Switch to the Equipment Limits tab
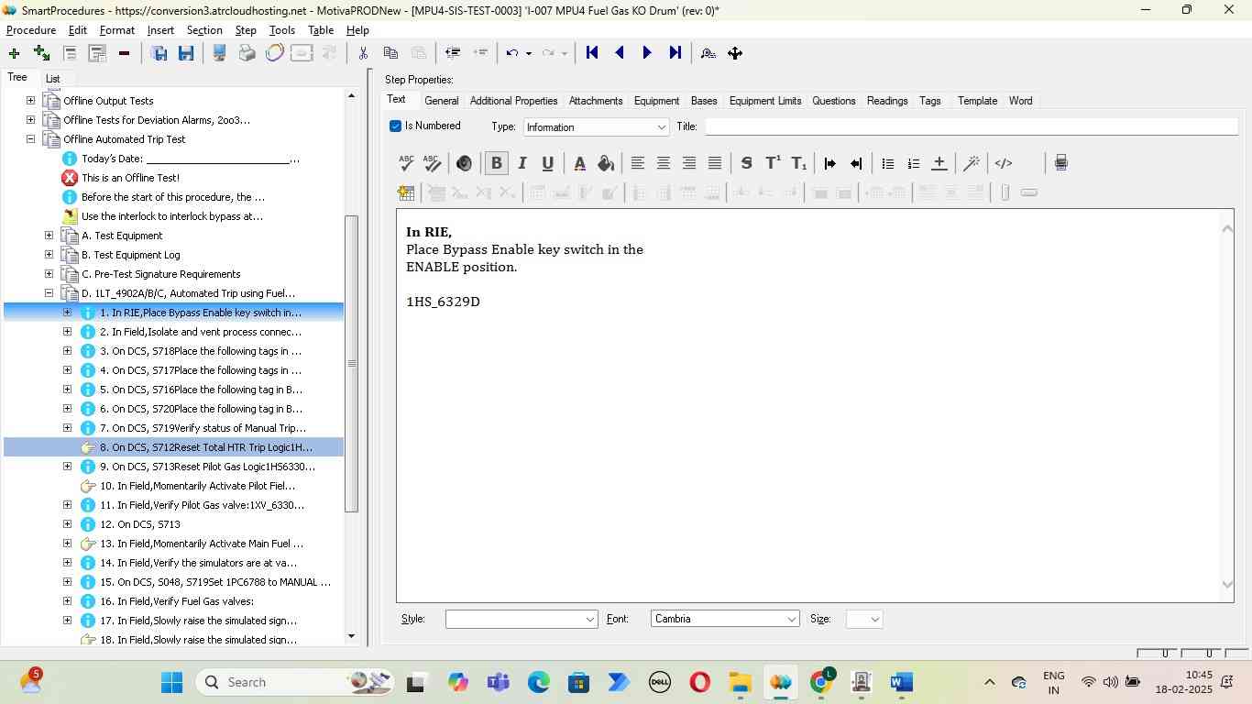 point(765,101)
